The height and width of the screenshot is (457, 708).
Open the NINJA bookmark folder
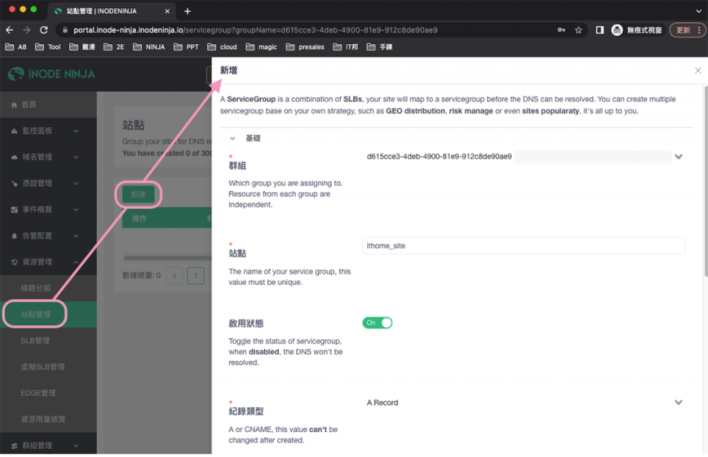point(149,47)
